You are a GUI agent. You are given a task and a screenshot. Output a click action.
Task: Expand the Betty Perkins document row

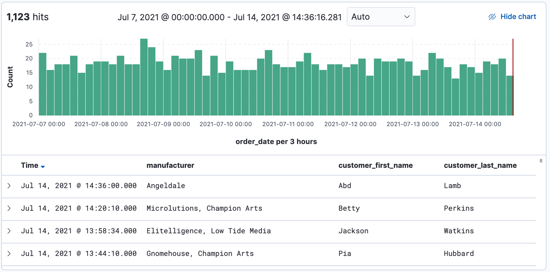coord(9,208)
